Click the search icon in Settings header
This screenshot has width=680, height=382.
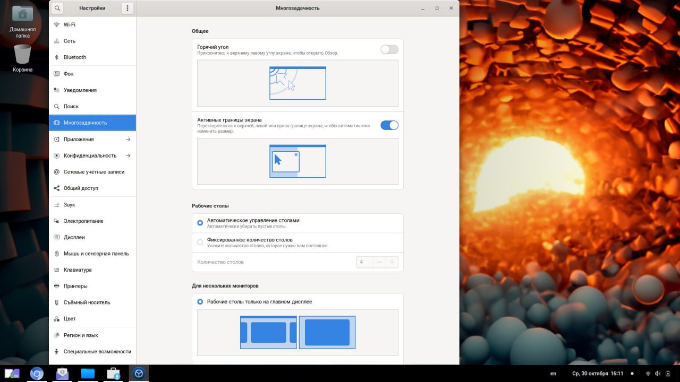[57, 8]
